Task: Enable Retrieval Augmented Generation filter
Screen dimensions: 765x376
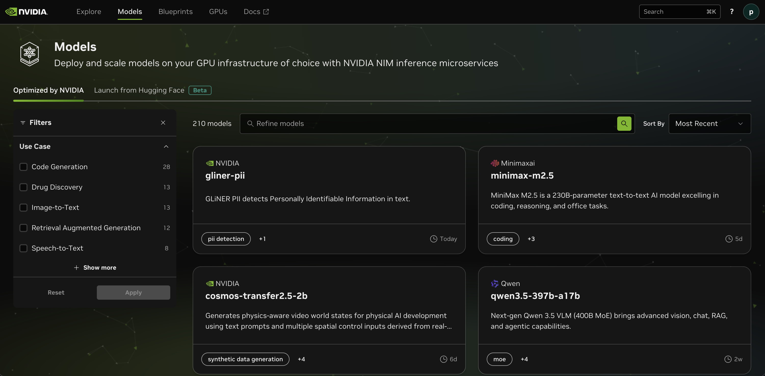Action: pyautogui.click(x=23, y=228)
